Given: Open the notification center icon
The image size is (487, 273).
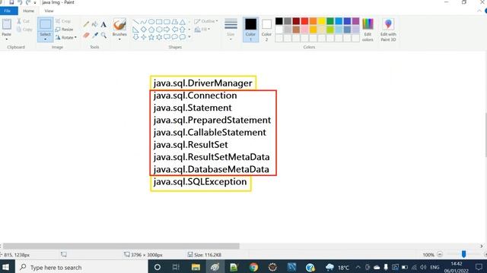Looking at the screenshot, I should click(479, 267).
